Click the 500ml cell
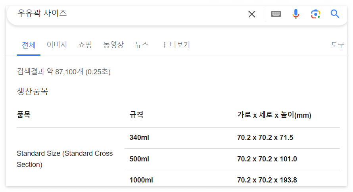The width and height of the screenshot is (353, 192). [x=139, y=159]
